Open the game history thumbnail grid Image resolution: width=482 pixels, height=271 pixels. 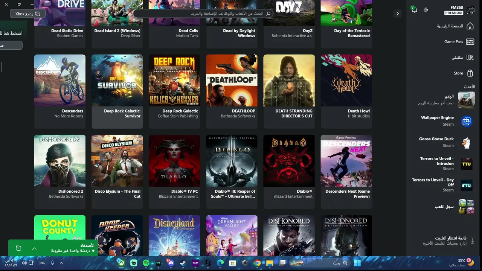coord(466,207)
